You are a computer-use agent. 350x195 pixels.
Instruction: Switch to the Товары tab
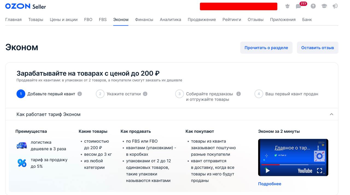(36, 20)
